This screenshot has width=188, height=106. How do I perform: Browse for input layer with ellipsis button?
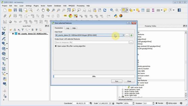pyautogui.click(x=127, y=35)
